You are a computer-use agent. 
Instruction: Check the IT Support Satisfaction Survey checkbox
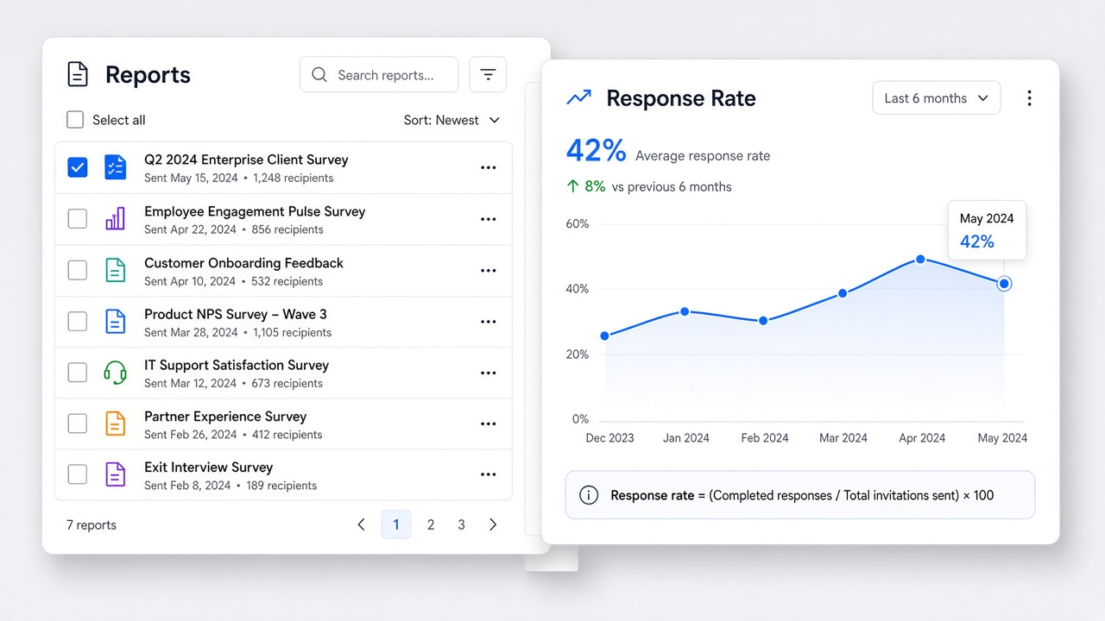click(78, 373)
